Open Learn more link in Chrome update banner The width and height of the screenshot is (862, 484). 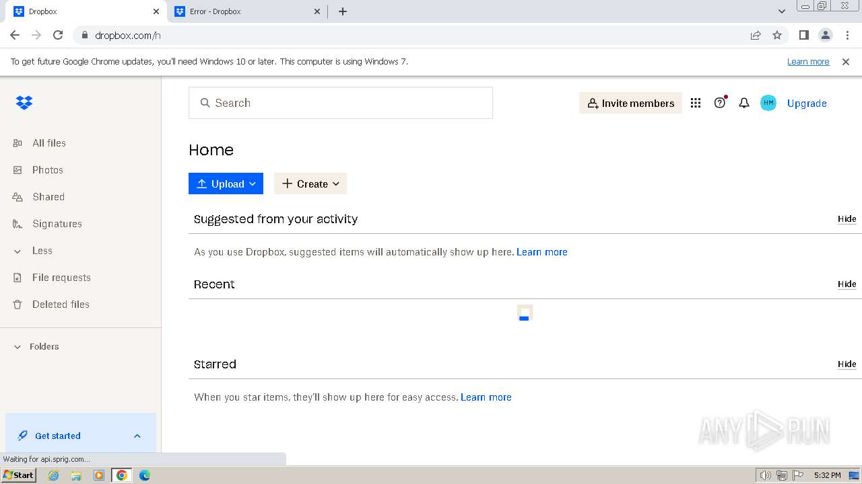pos(808,62)
